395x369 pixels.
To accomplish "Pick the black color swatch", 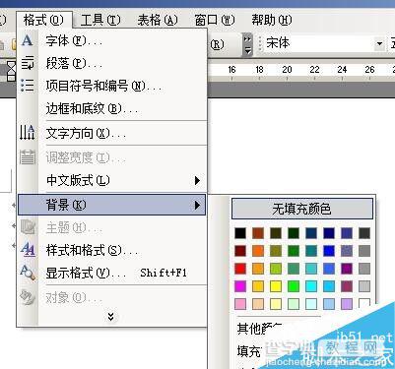I will pyautogui.click(x=240, y=233).
